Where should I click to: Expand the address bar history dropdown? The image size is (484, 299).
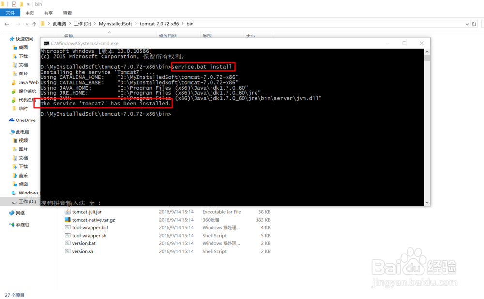(x=467, y=24)
